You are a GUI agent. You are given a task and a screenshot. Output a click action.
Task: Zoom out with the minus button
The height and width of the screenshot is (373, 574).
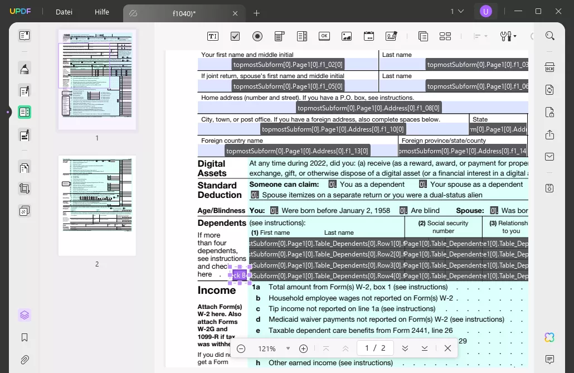[x=241, y=349]
